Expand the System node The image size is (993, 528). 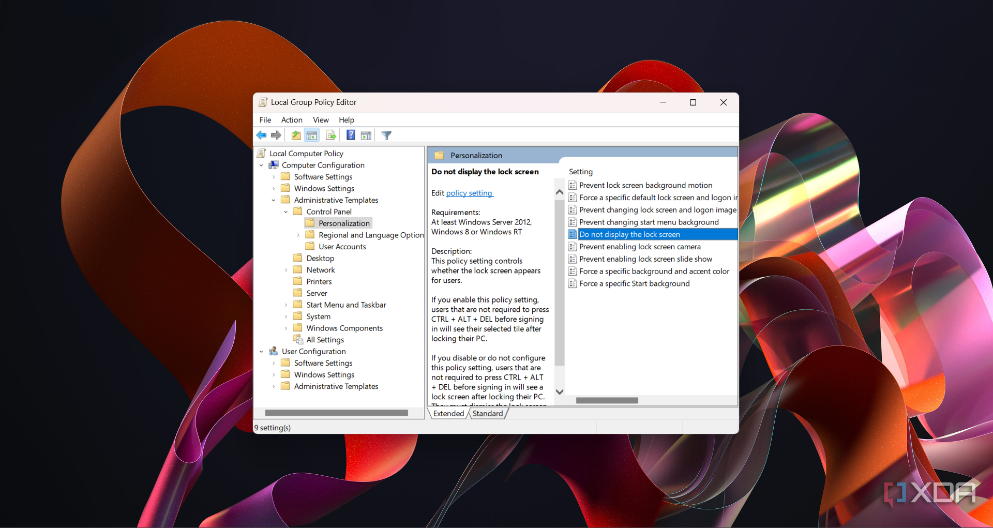[285, 316]
